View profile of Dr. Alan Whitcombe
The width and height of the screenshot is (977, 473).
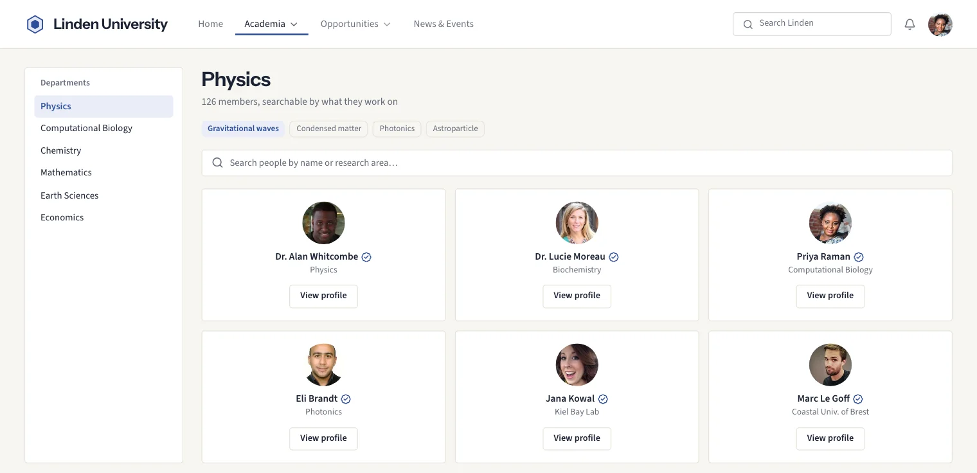point(323,296)
